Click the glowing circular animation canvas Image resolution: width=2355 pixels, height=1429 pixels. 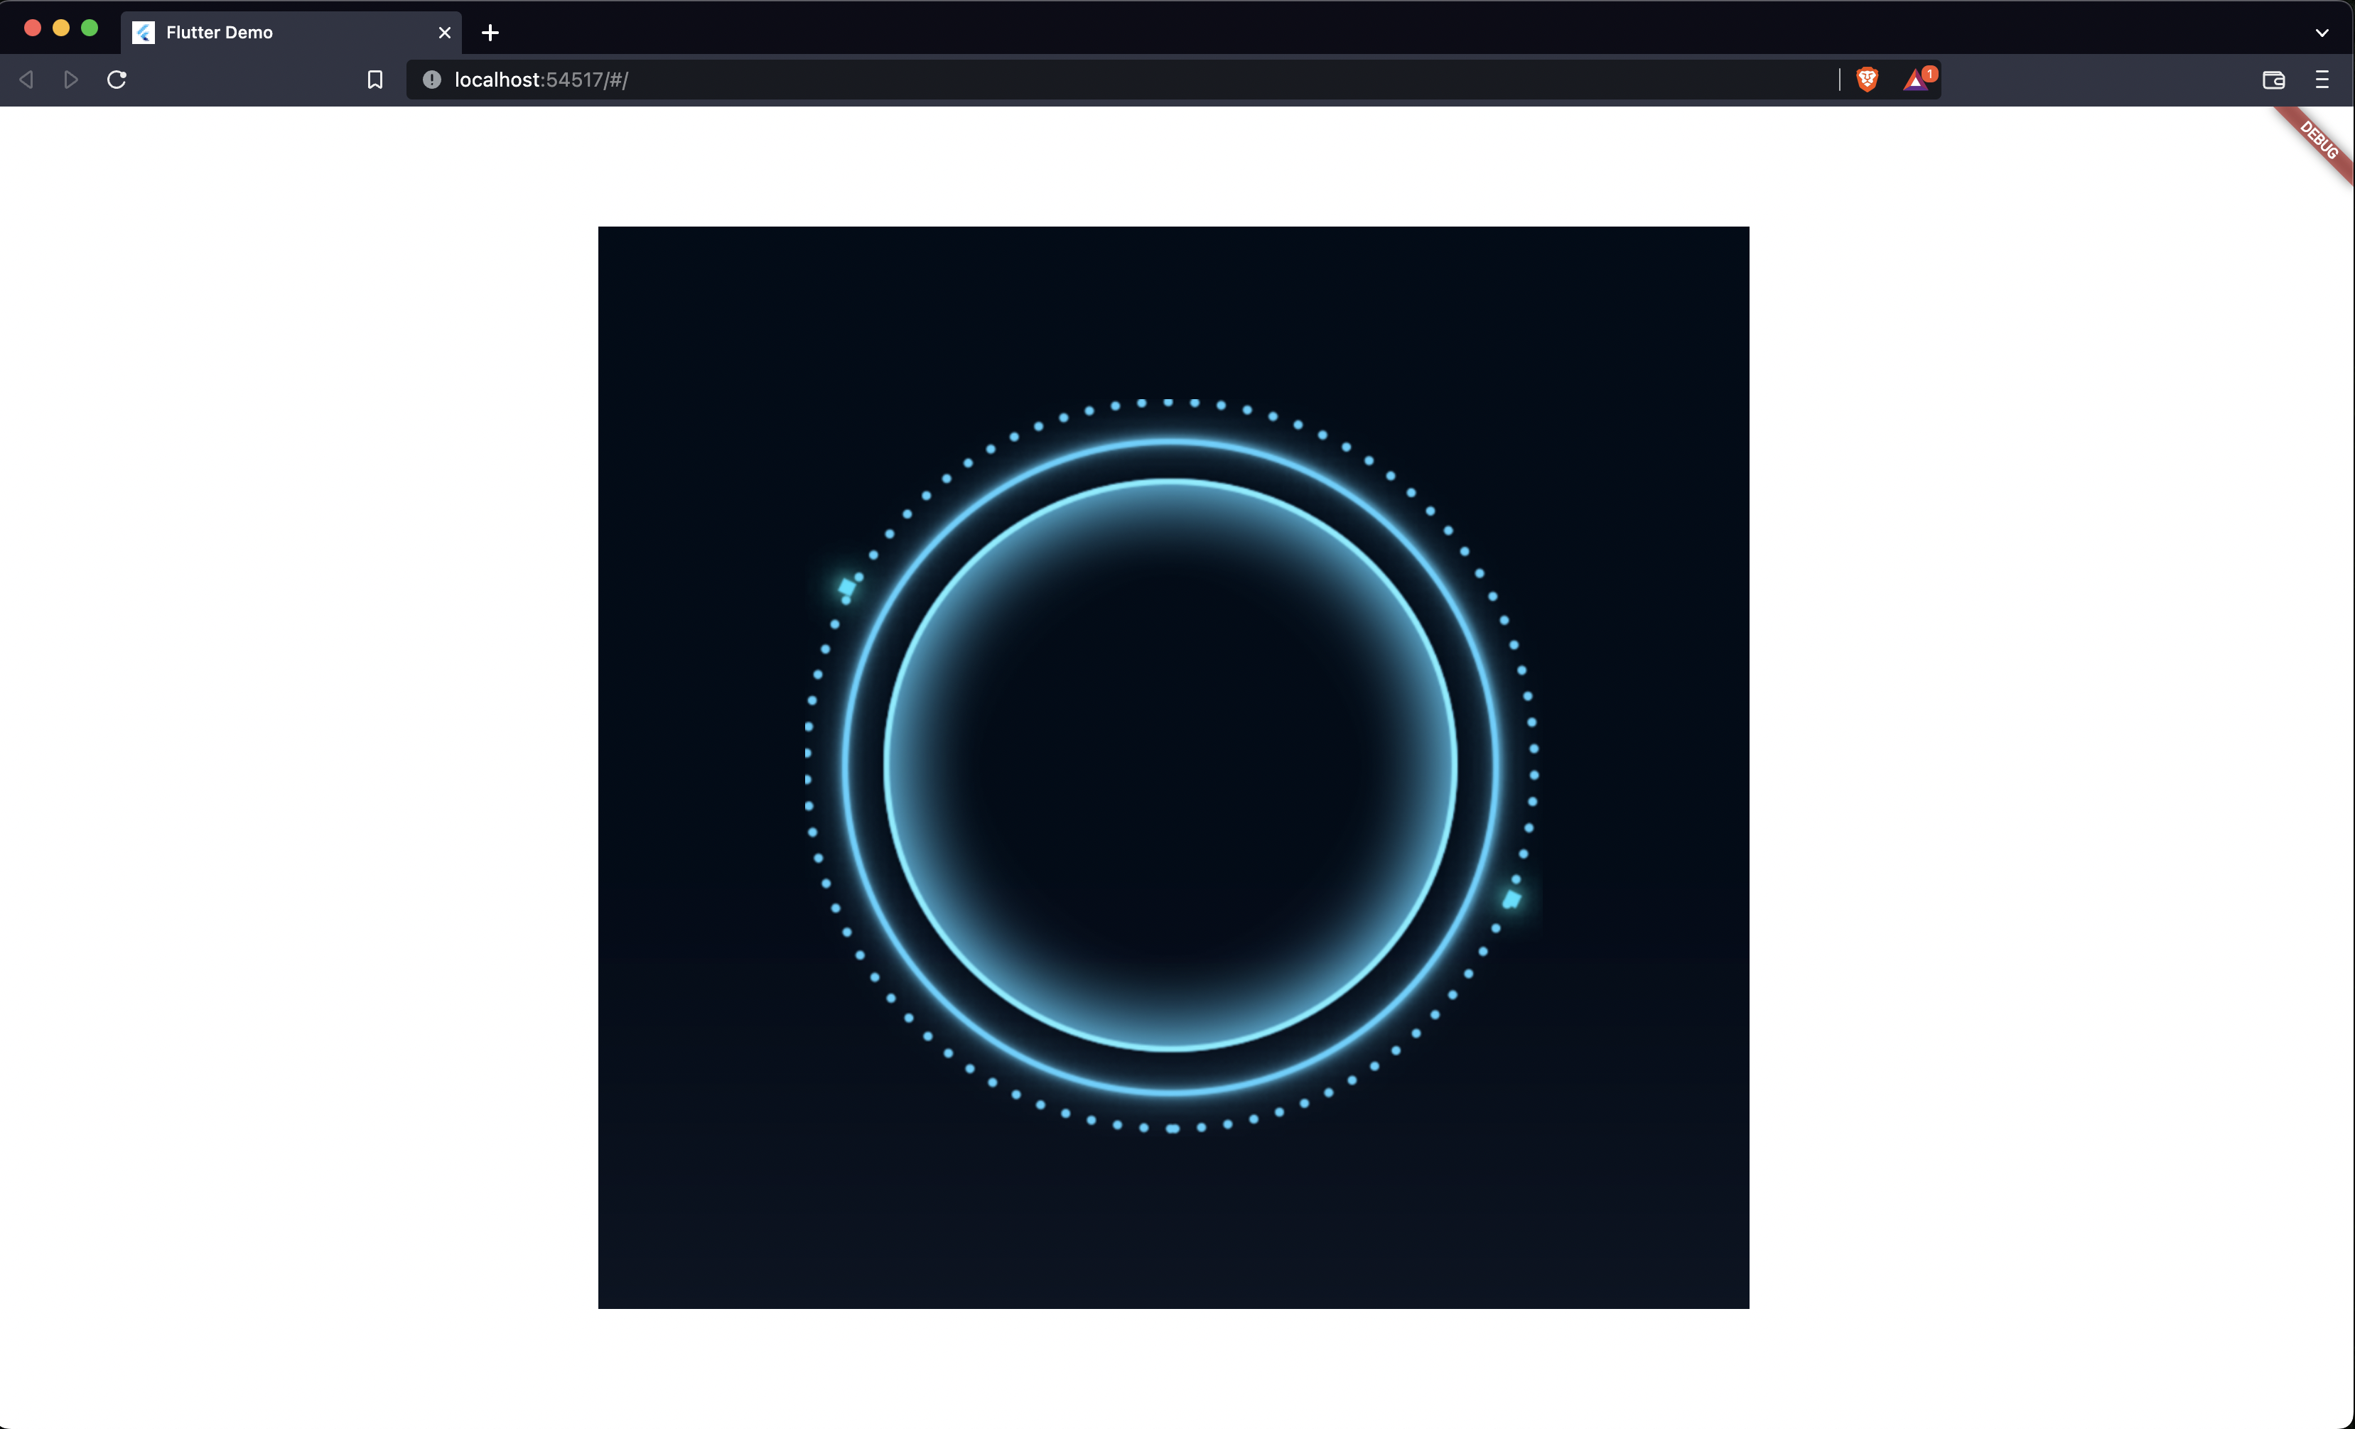coord(1173,767)
